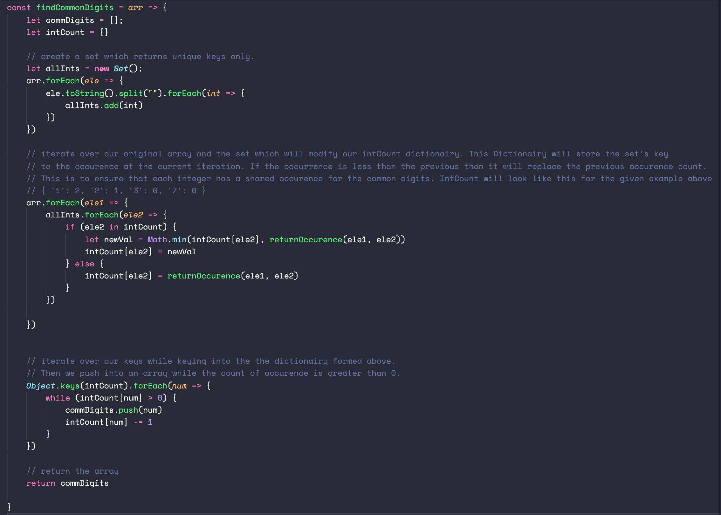Click the intCount declaration with empty object
This screenshot has width=721, height=515.
coord(67,32)
